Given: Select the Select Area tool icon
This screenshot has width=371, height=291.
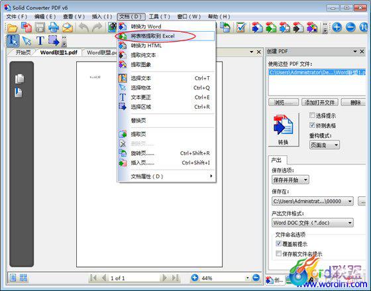Looking at the screenshot, I should (x=54, y=40).
